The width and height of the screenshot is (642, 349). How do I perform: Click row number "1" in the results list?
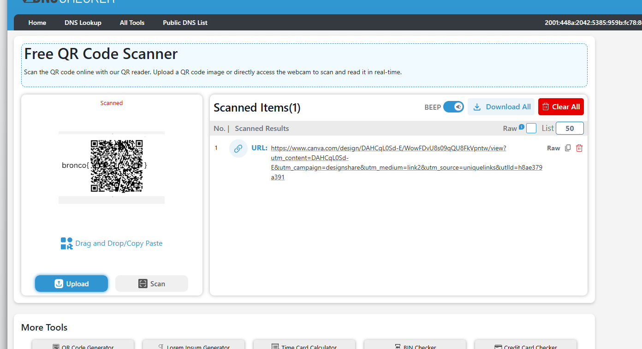(216, 148)
